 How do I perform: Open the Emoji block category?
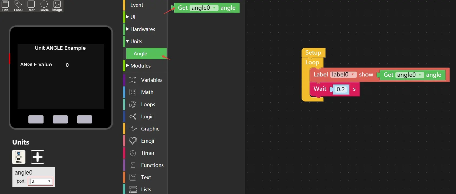point(147,141)
